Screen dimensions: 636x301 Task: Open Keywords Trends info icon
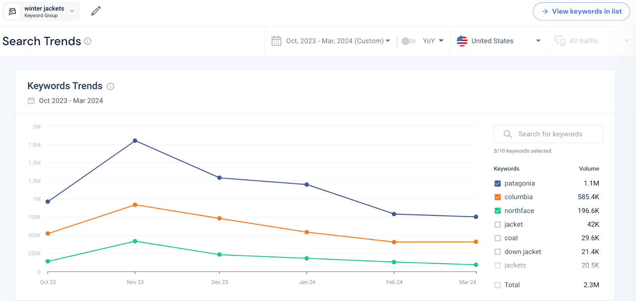pos(111,86)
